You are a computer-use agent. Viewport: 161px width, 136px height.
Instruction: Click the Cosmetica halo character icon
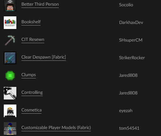pos(10,111)
